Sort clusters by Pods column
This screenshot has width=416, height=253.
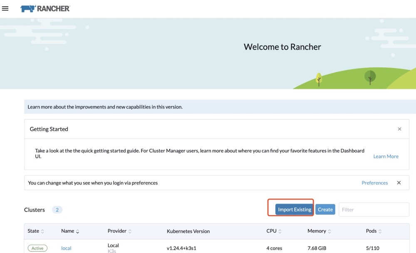(374, 231)
